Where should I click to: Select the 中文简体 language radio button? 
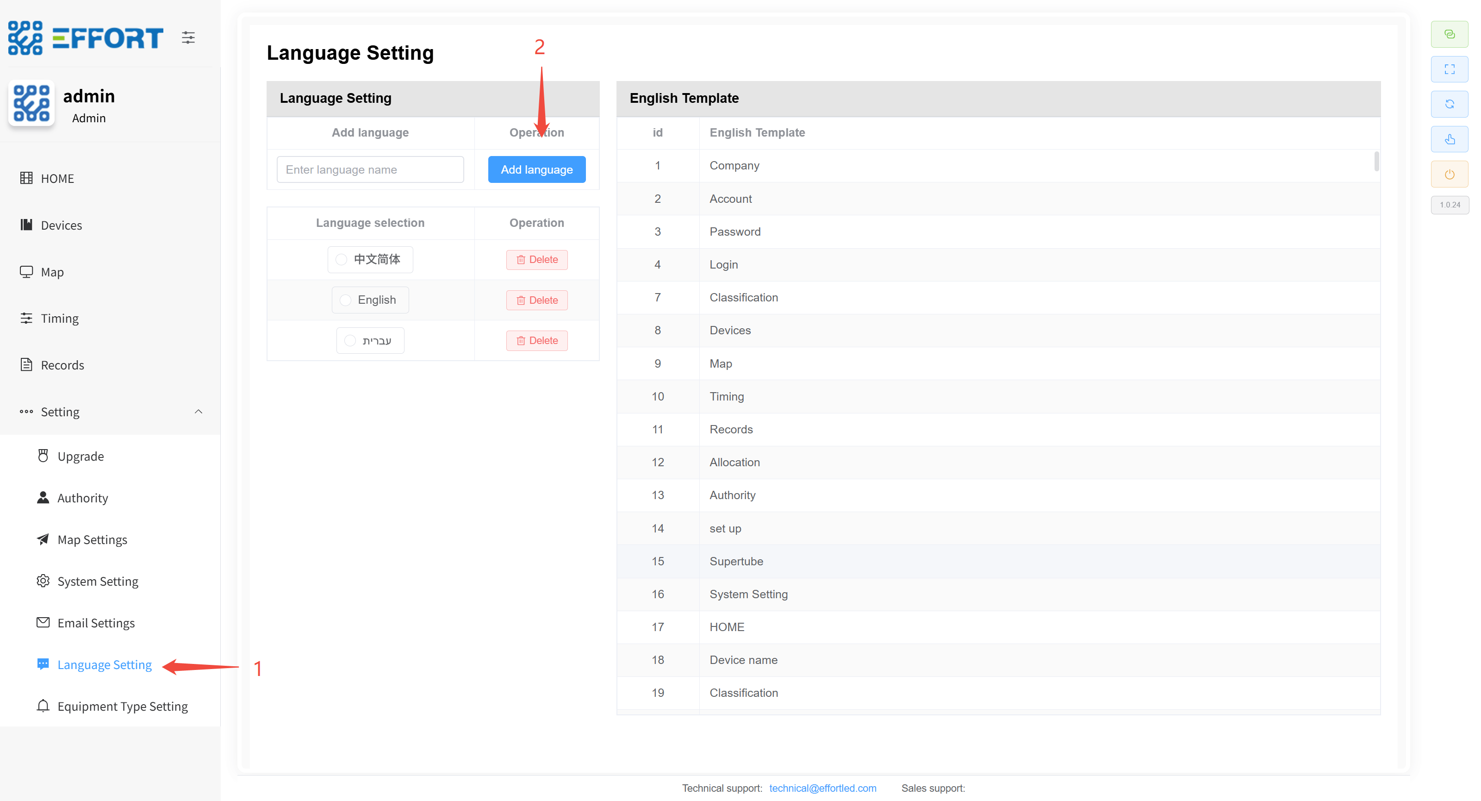click(342, 259)
